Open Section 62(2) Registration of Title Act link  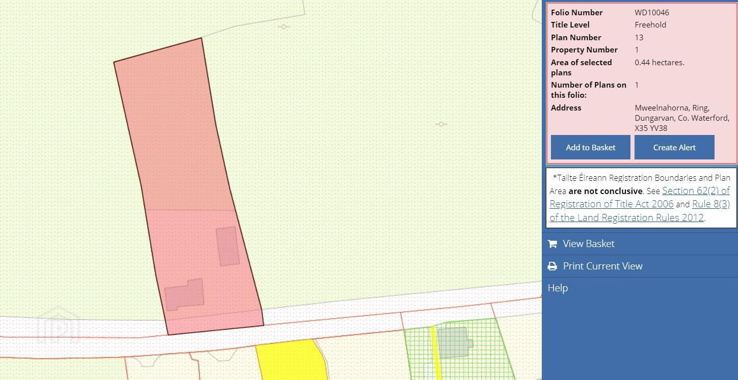tap(640, 197)
